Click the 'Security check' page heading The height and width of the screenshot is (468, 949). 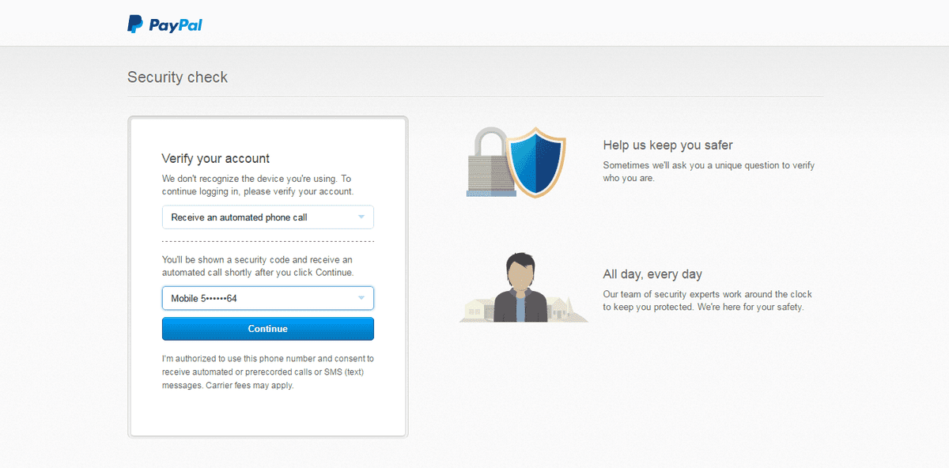[178, 77]
